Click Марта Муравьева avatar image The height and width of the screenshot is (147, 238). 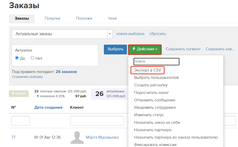tap(77, 138)
